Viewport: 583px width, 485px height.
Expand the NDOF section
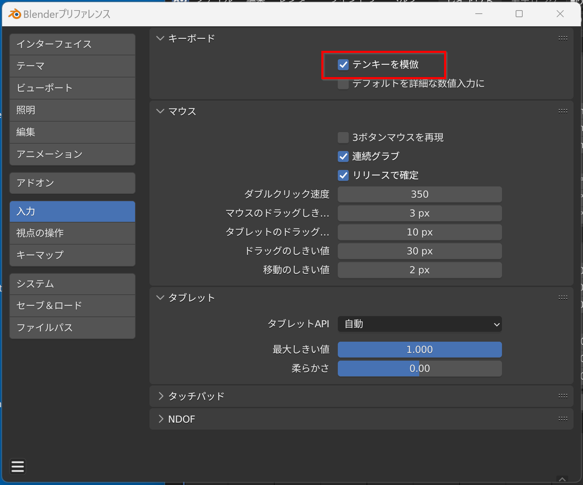point(161,419)
